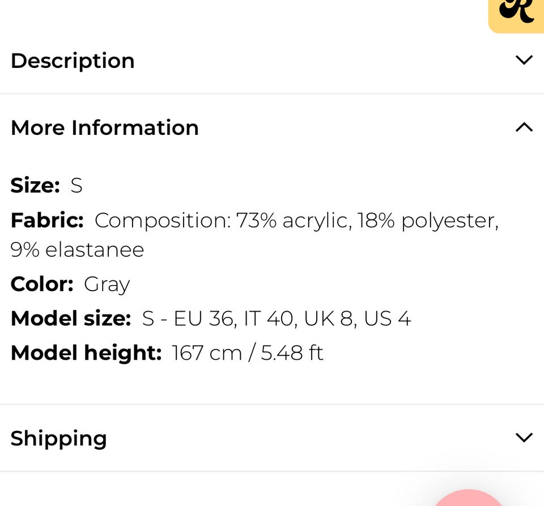
Task: Click the 18% polyester text
Action: click(x=428, y=220)
